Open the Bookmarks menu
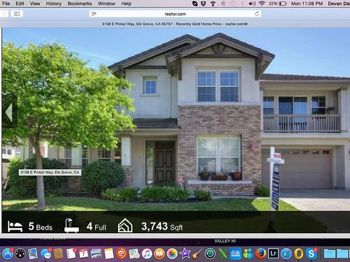The image size is (350, 262). [80, 4]
